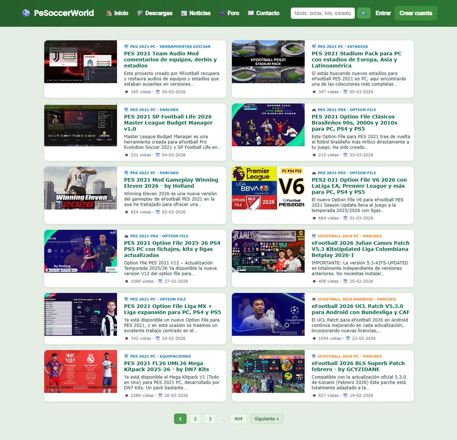The width and height of the screenshot is (457, 440).
Task: Click the PeSoccerWorld soccer ball logo icon
Action: point(26,13)
